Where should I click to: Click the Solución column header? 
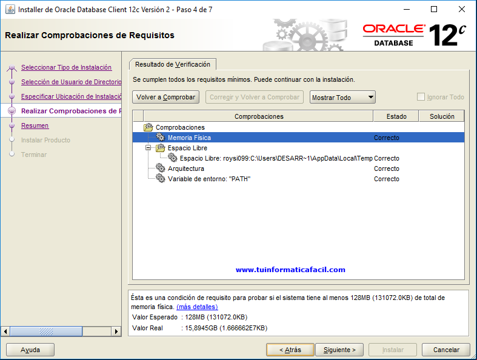coord(442,116)
